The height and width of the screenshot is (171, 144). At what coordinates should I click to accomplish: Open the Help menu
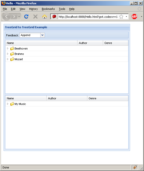[72, 9]
